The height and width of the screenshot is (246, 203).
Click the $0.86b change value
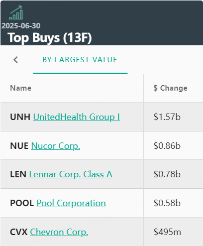point(167,146)
